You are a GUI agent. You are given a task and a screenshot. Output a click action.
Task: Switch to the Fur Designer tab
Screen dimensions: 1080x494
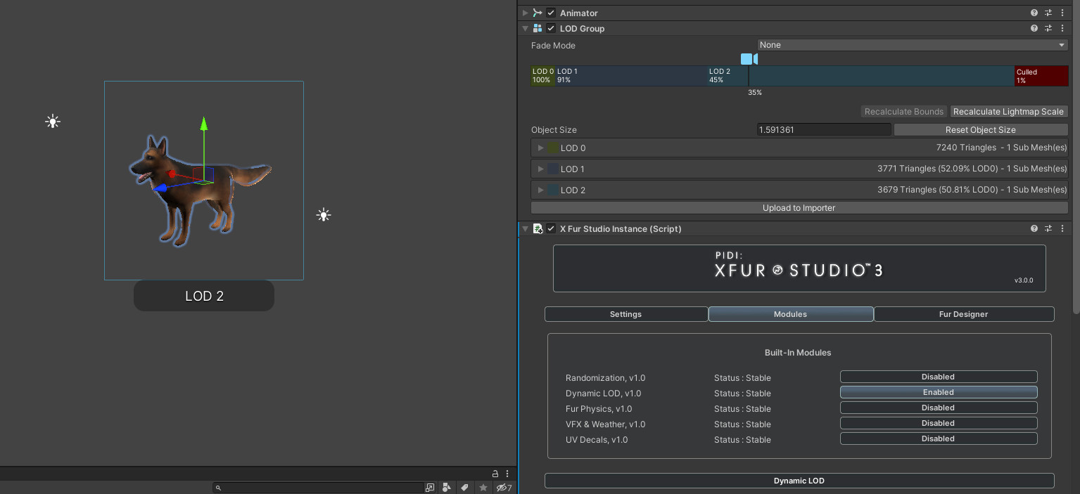click(x=963, y=314)
